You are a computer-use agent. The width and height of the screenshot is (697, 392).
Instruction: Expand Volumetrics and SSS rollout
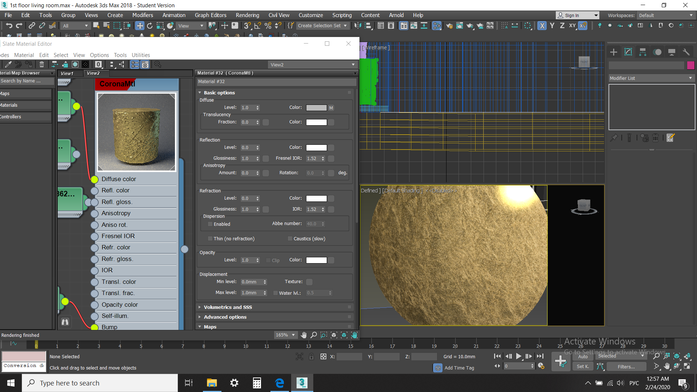(274, 307)
